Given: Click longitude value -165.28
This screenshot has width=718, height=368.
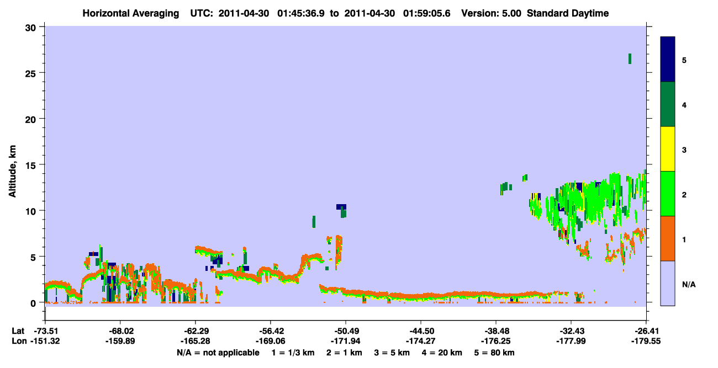Looking at the screenshot, I should 195,342.
